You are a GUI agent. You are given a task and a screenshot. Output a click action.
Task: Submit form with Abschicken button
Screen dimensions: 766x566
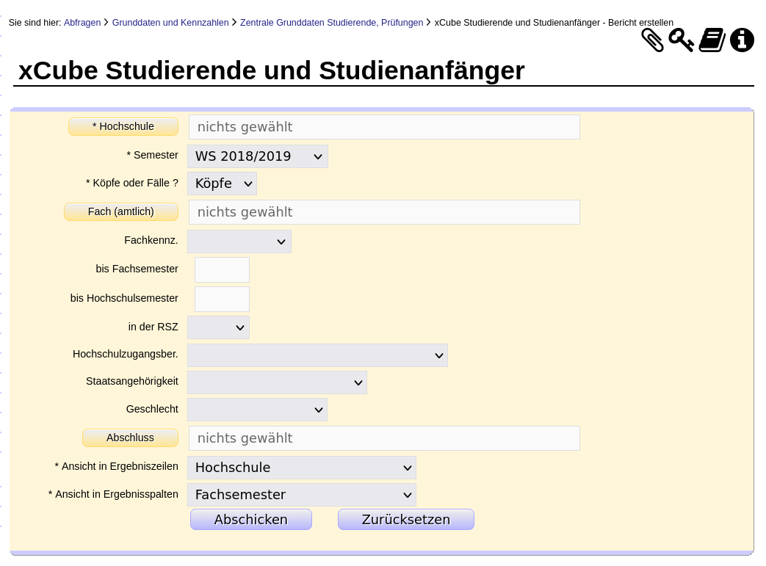coord(251,520)
